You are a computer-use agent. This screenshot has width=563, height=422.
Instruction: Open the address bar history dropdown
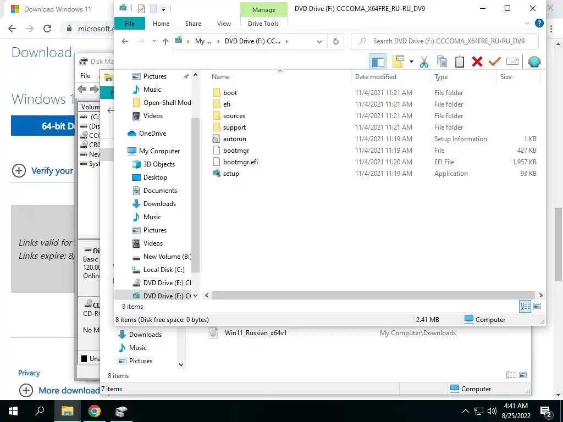pos(319,41)
